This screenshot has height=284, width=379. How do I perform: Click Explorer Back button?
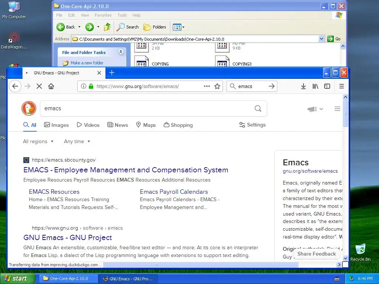click(x=66, y=27)
